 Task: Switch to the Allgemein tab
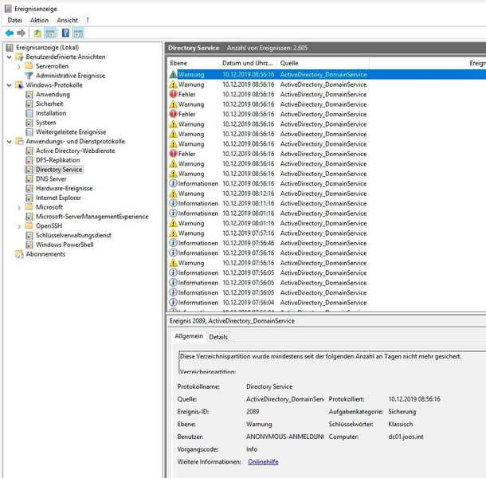pyautogui.click(x=189, y=336)
